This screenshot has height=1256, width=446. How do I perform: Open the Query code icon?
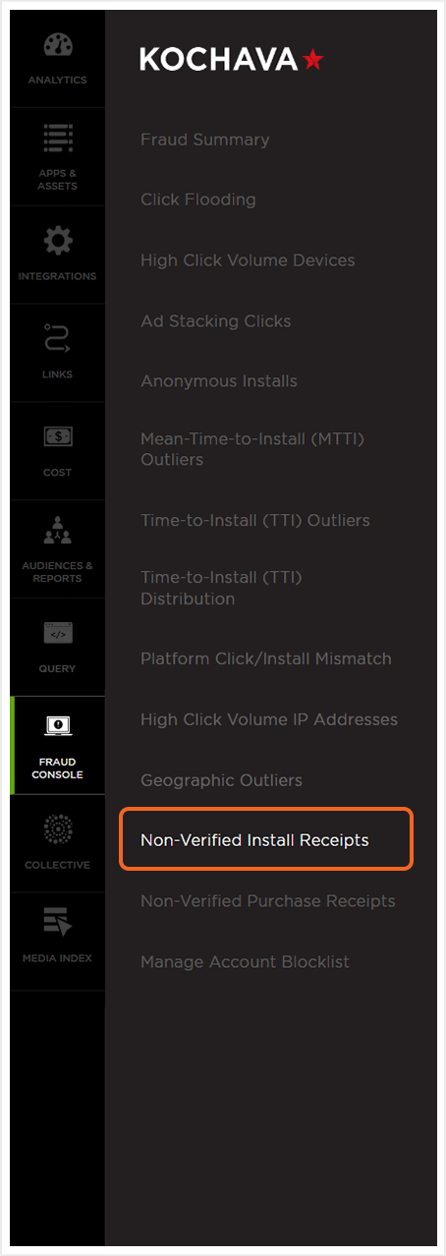coord(58,634)
